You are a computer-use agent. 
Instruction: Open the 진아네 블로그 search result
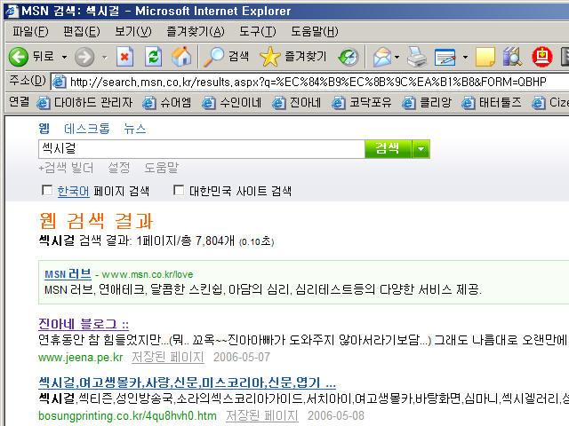(x=84, y=324)
